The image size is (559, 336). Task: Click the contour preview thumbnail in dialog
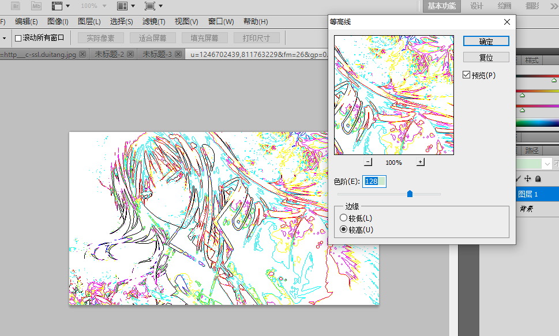coord(394,95)
